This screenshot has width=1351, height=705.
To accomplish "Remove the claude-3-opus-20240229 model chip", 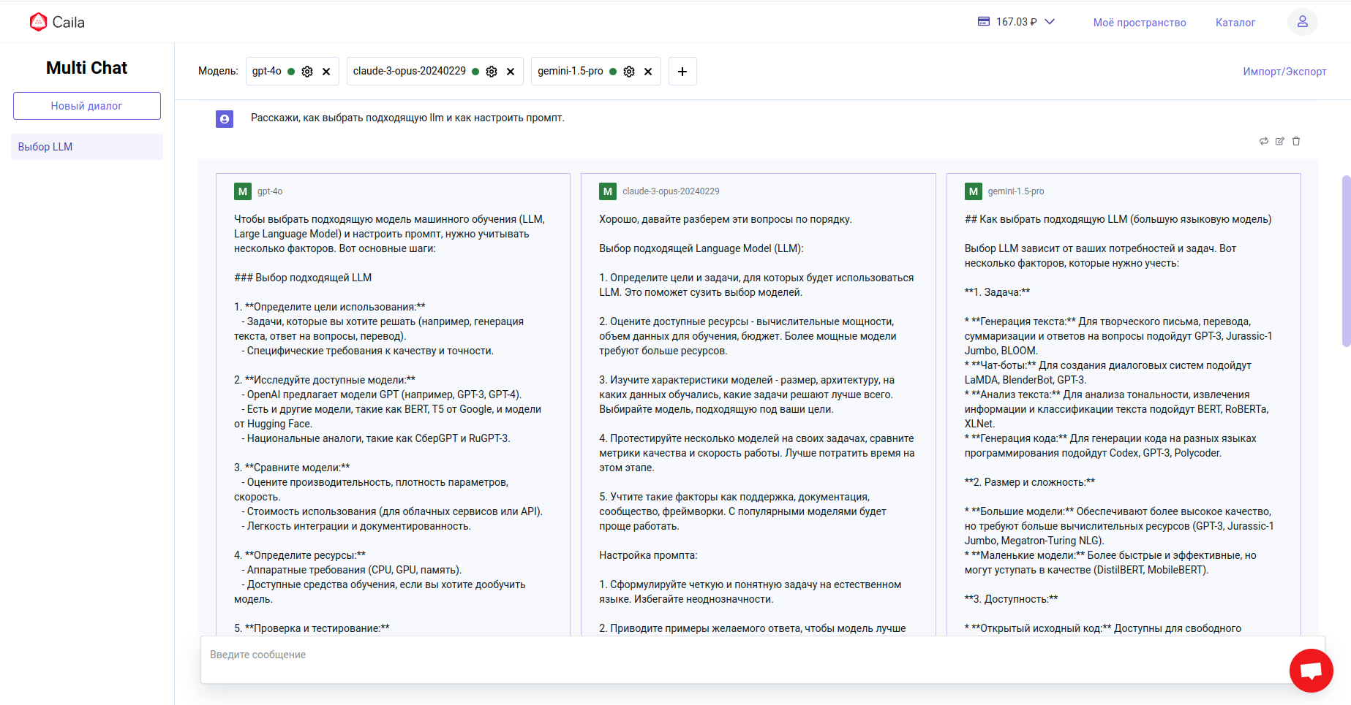I will point(511,72).
